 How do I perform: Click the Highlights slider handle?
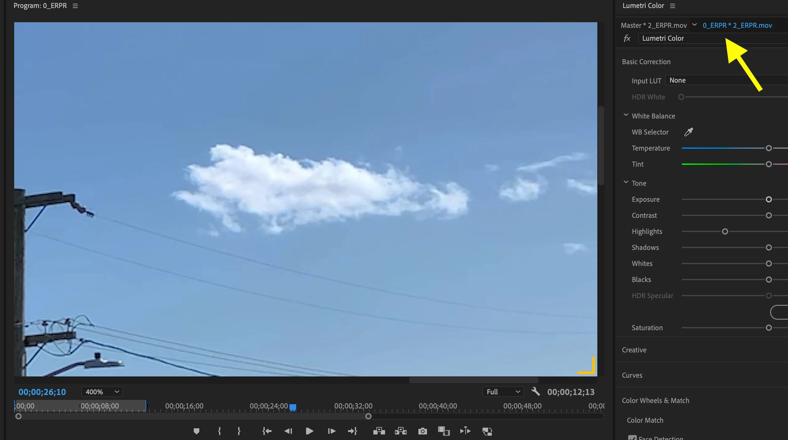725,231
